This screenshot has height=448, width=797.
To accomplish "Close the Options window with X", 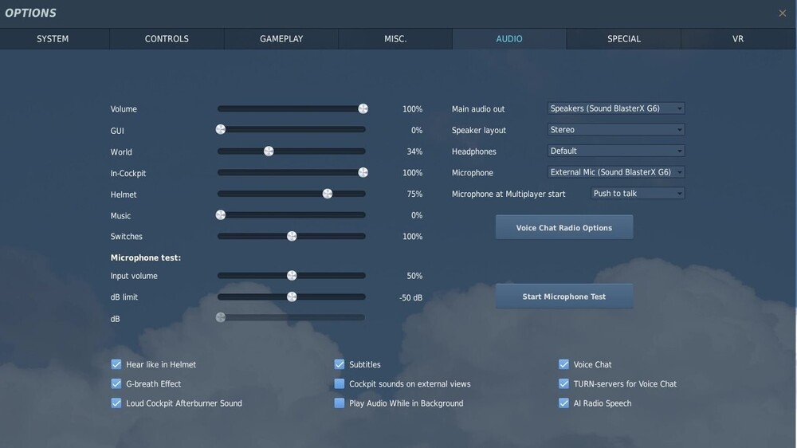I will click(783, 14).
